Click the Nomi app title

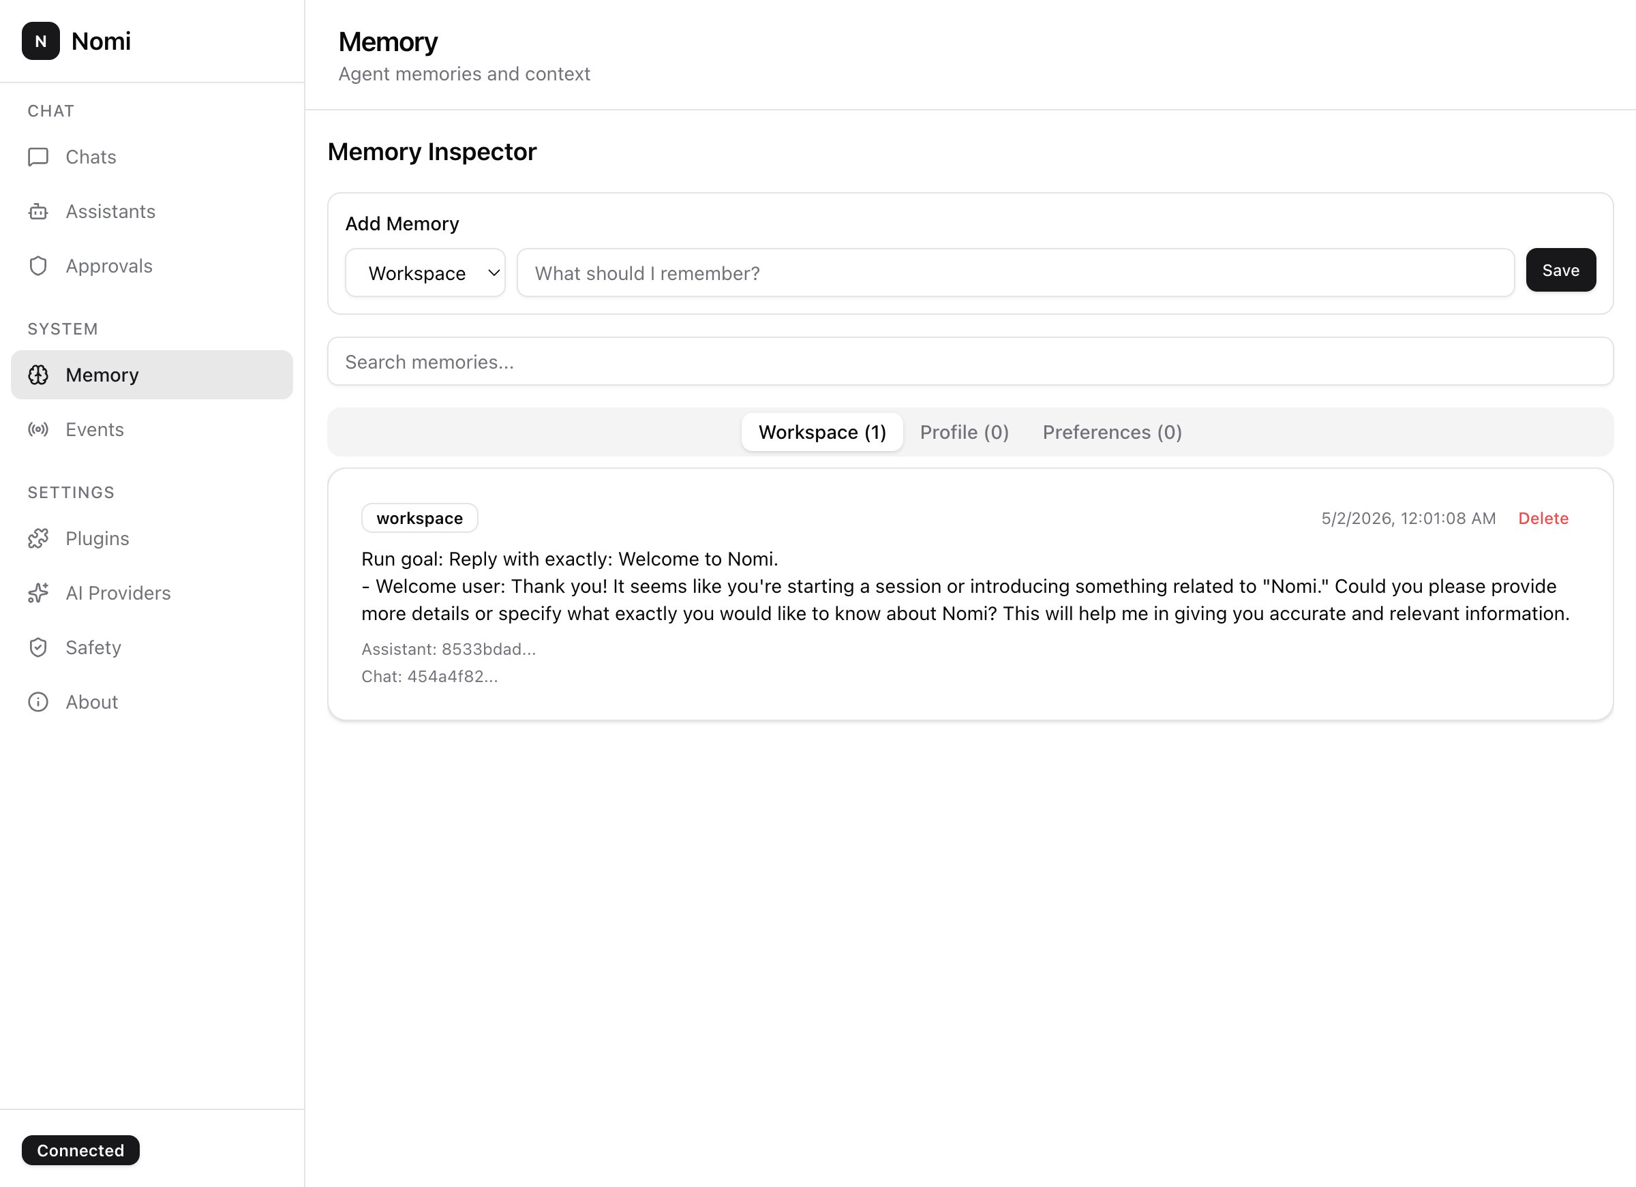click(x=101, y=41)
